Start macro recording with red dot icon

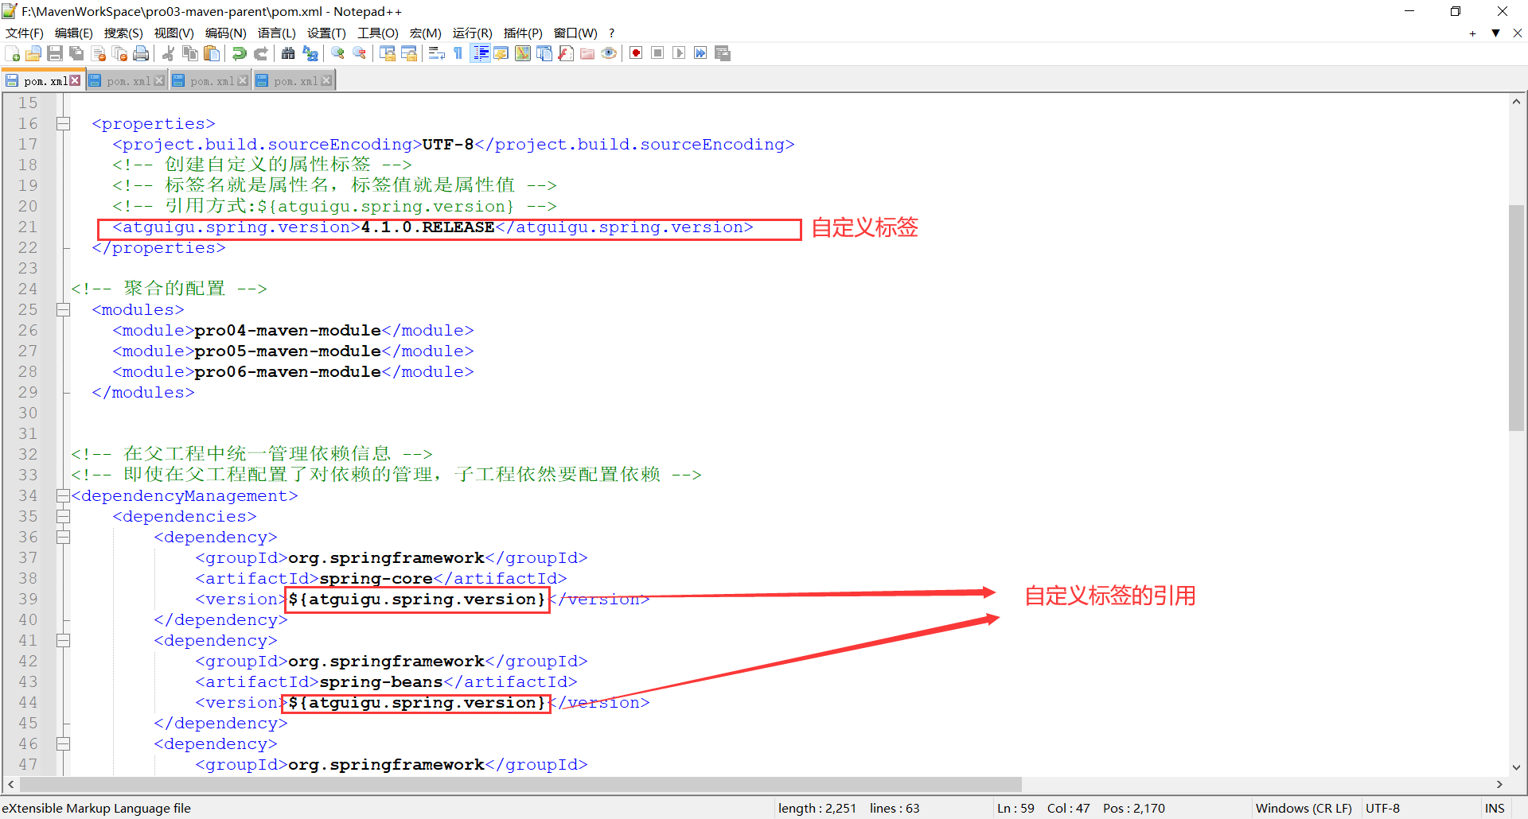click(x=636, y=53)
